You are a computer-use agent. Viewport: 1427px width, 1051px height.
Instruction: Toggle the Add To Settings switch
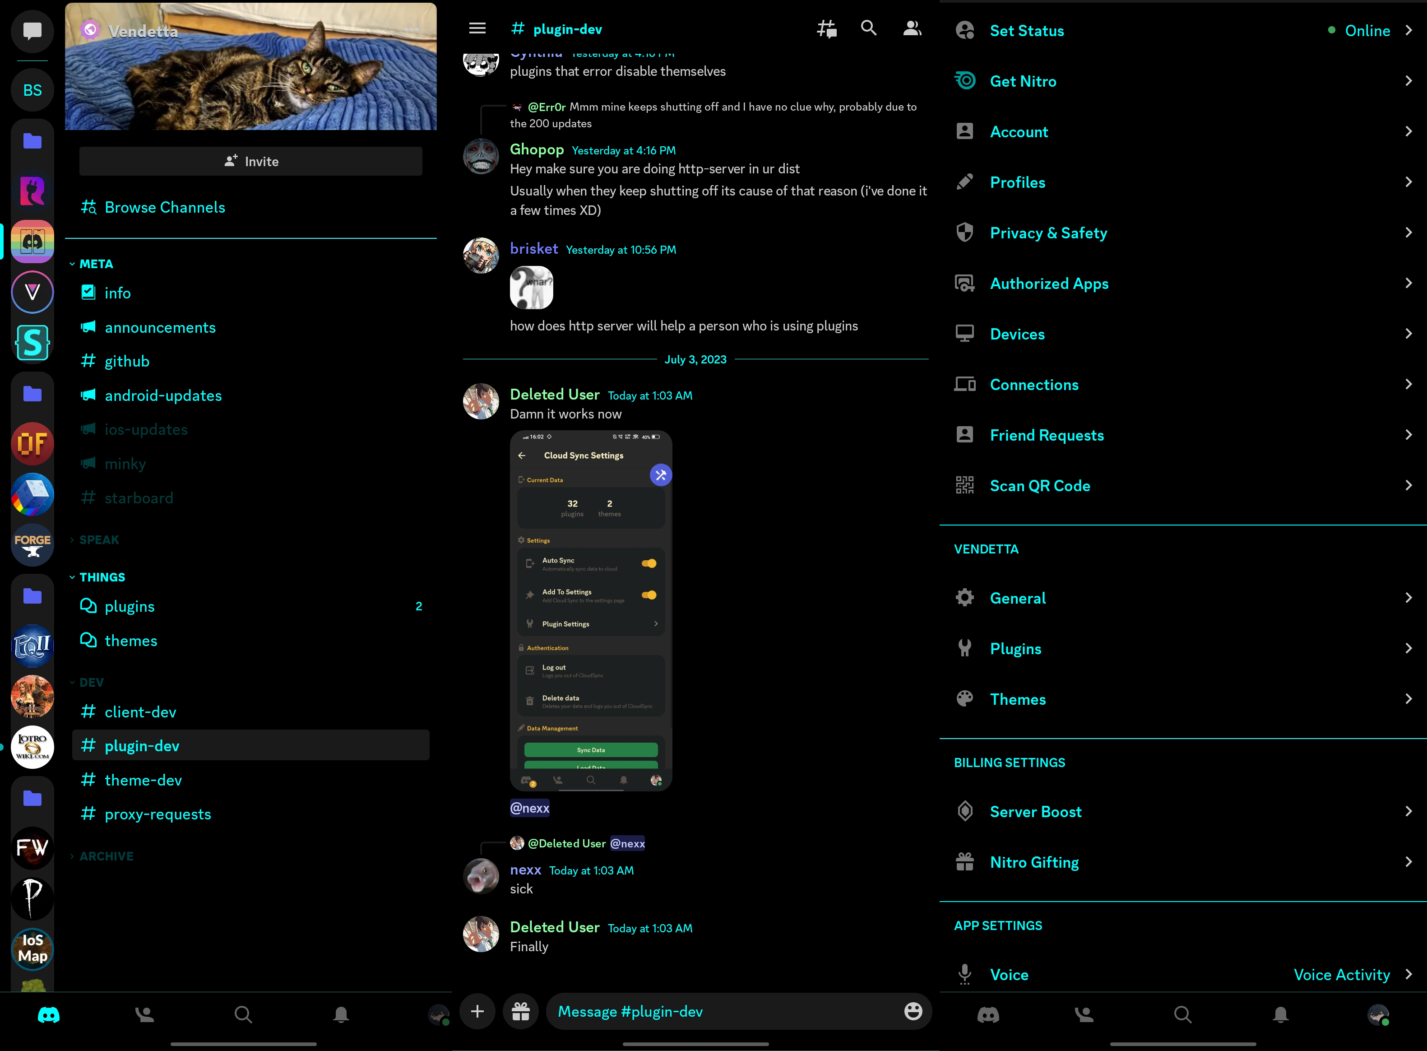click(649, 595)
